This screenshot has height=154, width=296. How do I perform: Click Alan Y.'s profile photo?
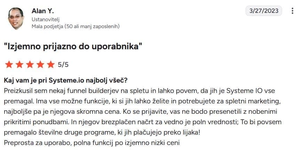pyautogui.click(x=16, y=18)
